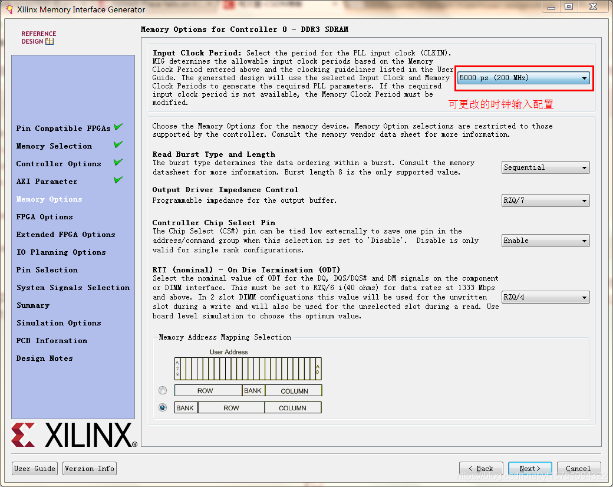Go to System Signals Selection step
This screenshot has height=487, width=613.
(x=73, y=288)
